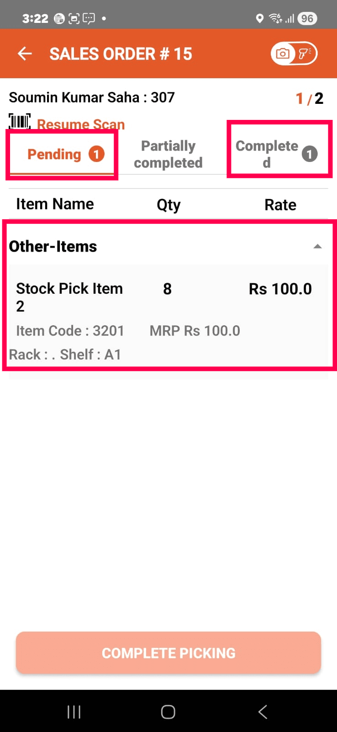This screenshot has height=732, width=337.
Task: Tap Android system back button
Action: coord(263,712)
